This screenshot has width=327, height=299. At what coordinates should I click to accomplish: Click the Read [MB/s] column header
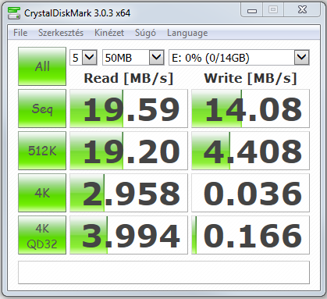pos(129,78)
